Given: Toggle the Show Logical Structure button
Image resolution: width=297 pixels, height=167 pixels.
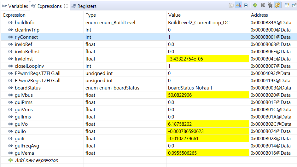Looking at the screenshot, I should (x=238, y=5).
